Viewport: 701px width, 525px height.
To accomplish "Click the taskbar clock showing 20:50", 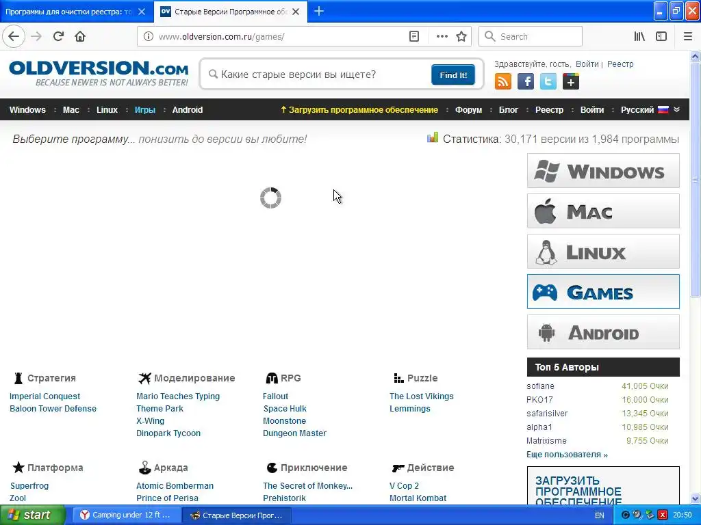I will click(x=683, y=515).
